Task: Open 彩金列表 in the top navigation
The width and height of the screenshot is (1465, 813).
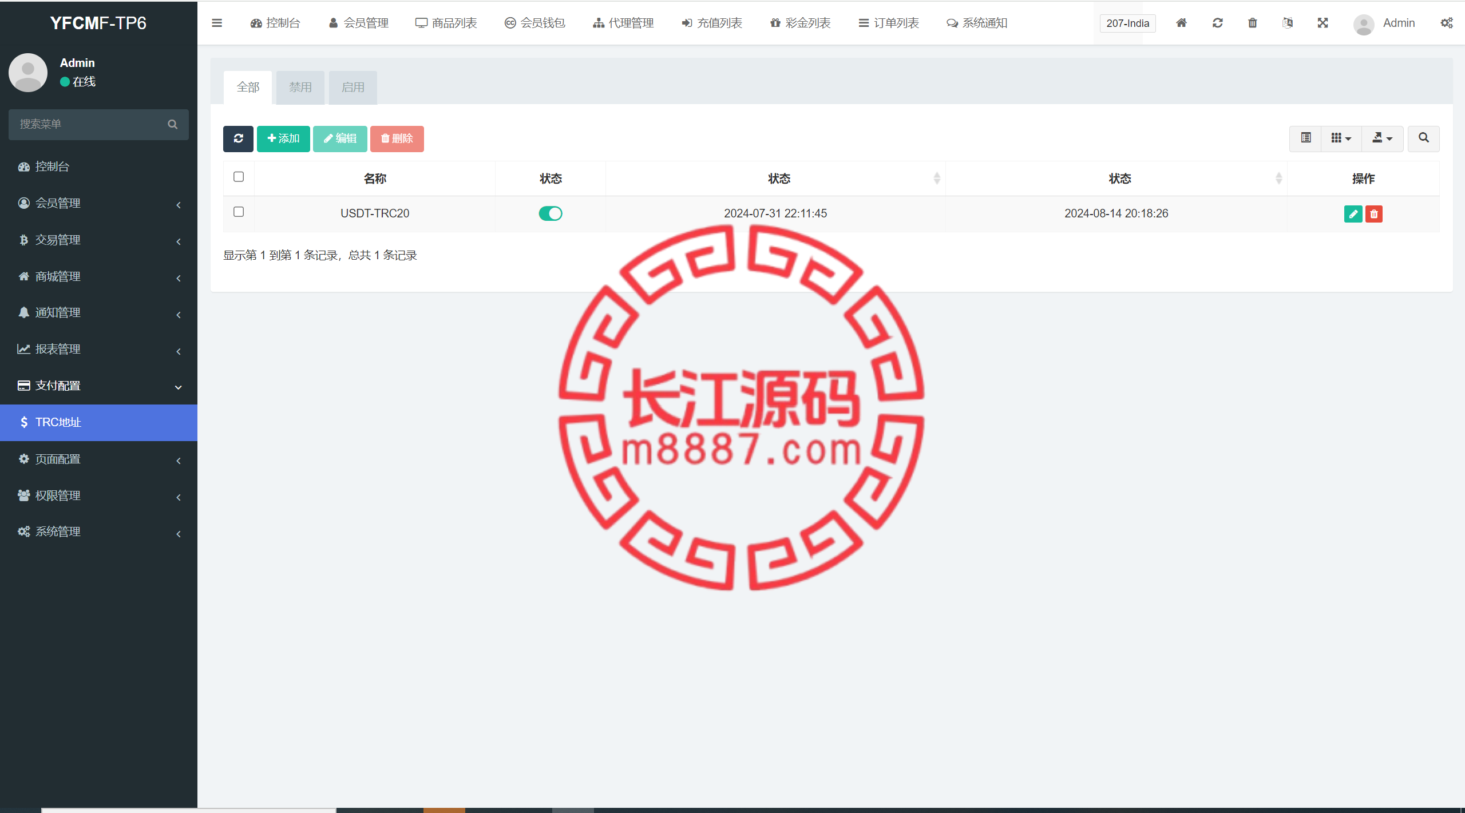Action: tap(800, 23)
